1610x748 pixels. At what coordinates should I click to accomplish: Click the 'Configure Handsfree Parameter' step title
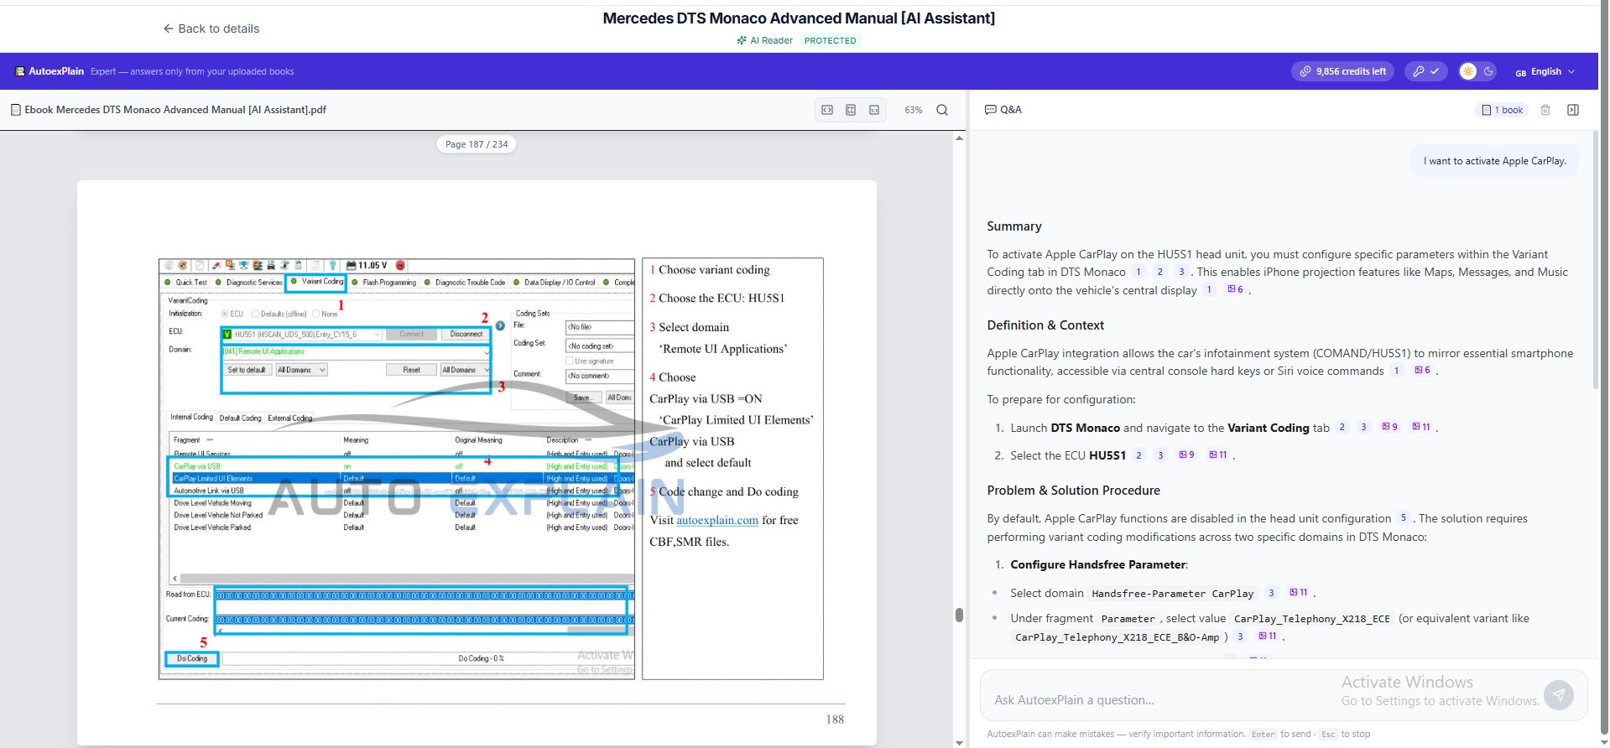click(x=1098, y=564)
